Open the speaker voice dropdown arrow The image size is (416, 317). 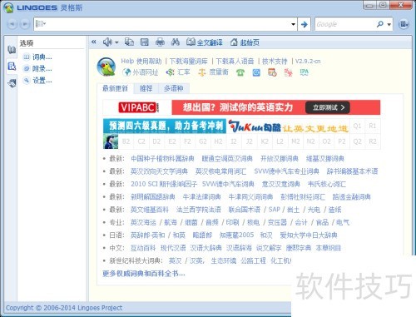coord(116,42)
